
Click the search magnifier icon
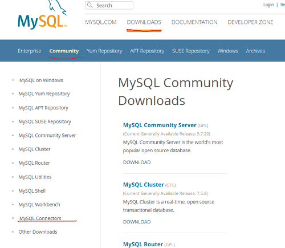89,5
